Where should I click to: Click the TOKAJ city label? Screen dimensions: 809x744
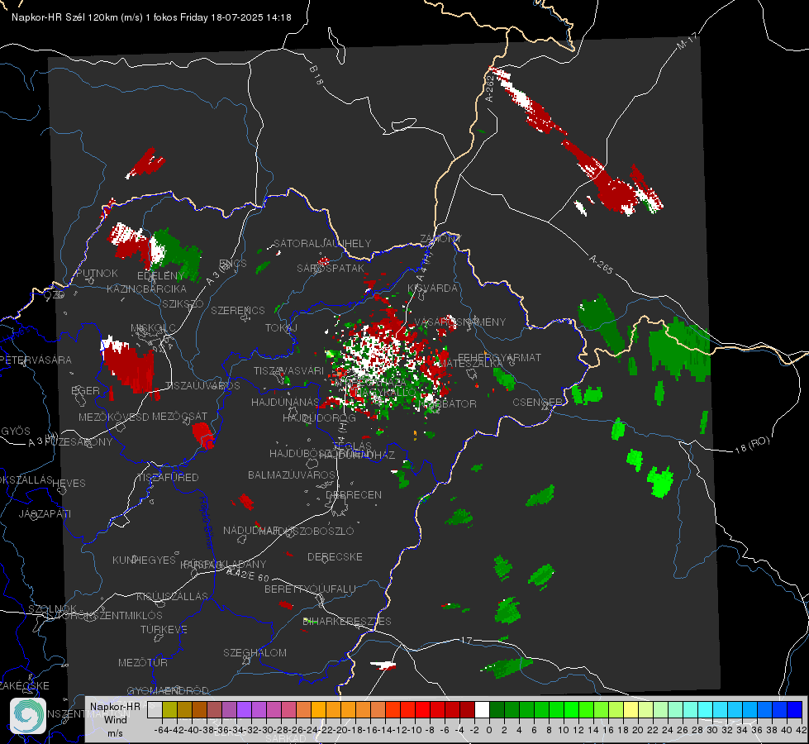pos(281,328)
